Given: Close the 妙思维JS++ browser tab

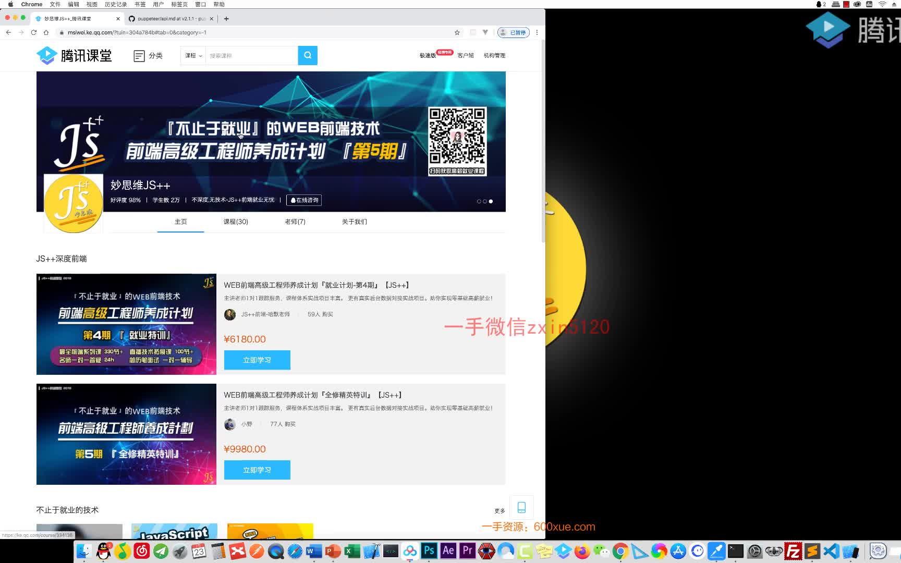Looking at the screenshot, I should [118, 19].
